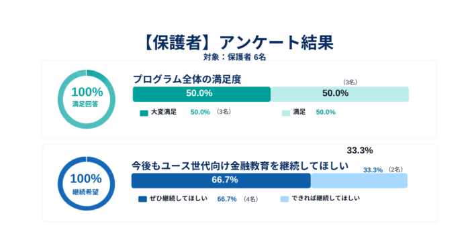
Task: Click the 大変満足 legend label
Action: coord(164,112)
